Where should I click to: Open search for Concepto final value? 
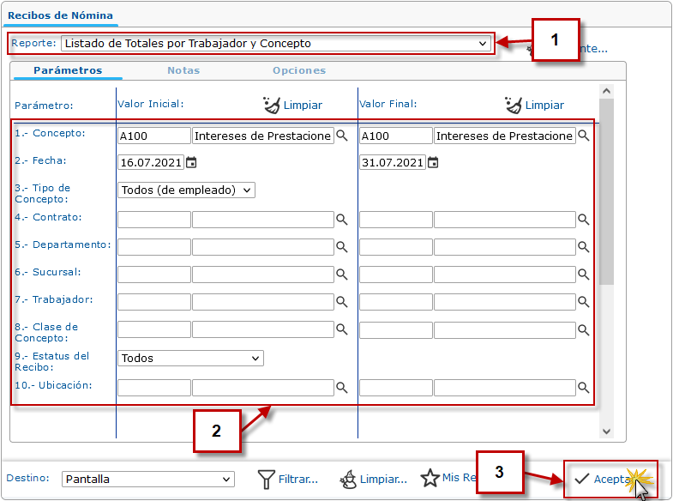pos(583,136)
